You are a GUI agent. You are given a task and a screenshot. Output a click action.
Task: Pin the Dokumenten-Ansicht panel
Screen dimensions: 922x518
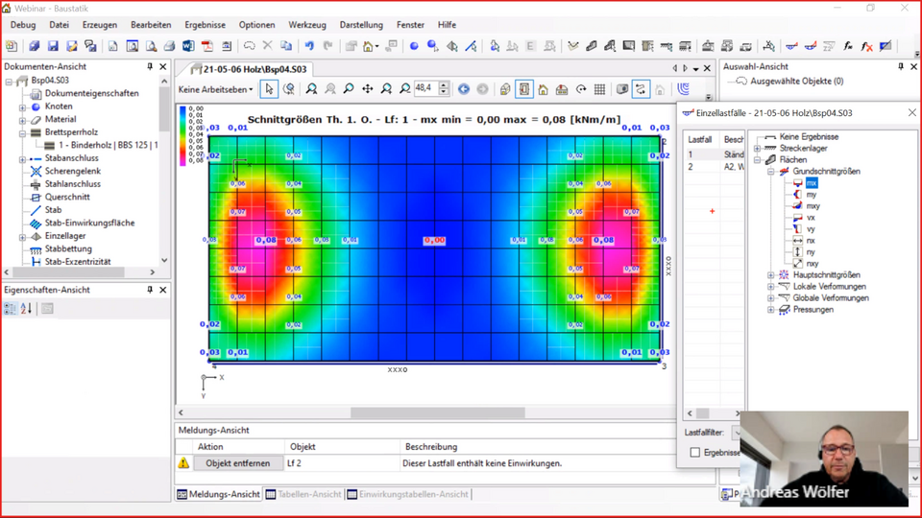pos(150,67)
